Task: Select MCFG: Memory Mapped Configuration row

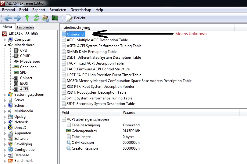Action: (129, 81)
